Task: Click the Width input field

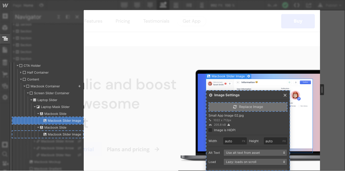Action: (235, 141)
